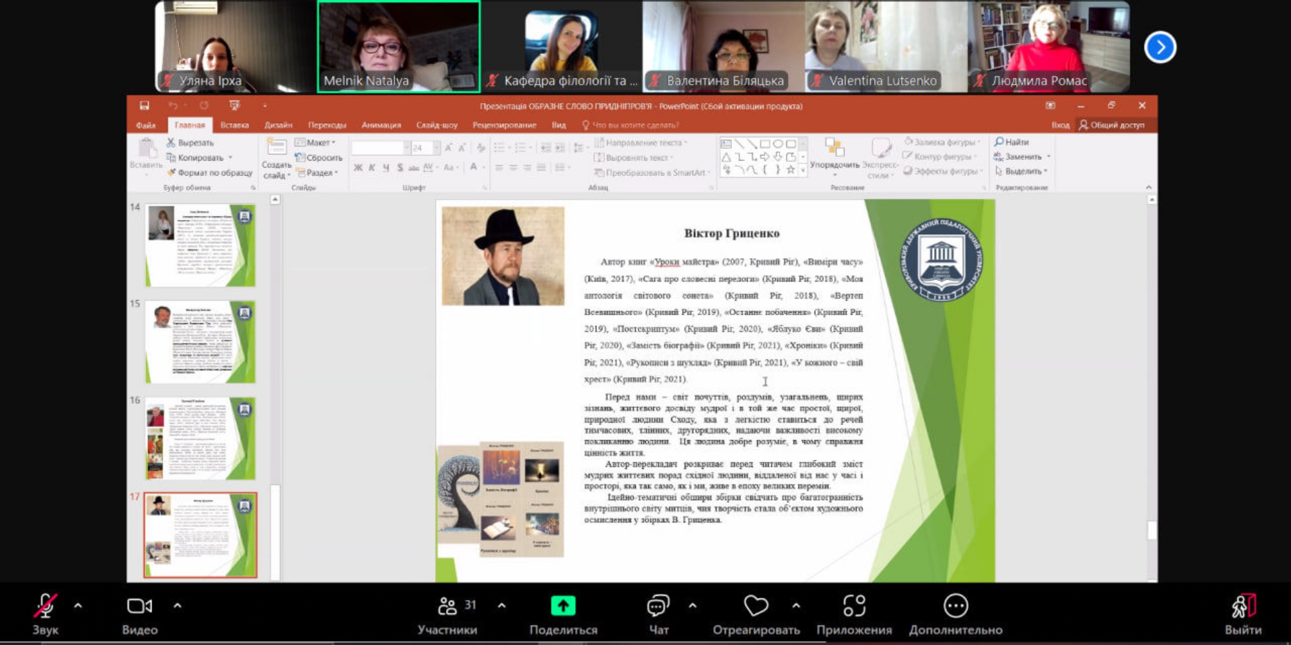
Task: Click the Increase font size icon
Action: click(449, 148)
